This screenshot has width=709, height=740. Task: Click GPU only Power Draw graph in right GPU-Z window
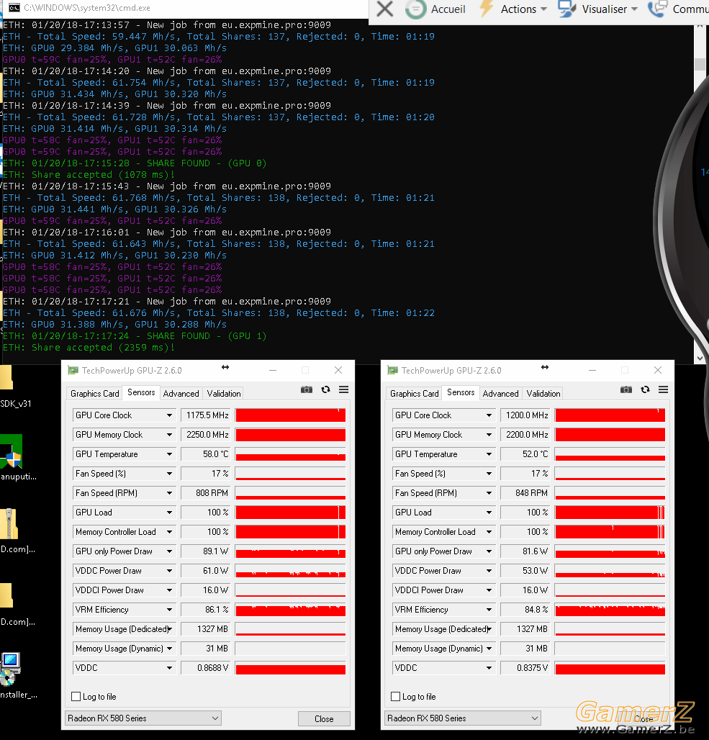click(610, 551)
